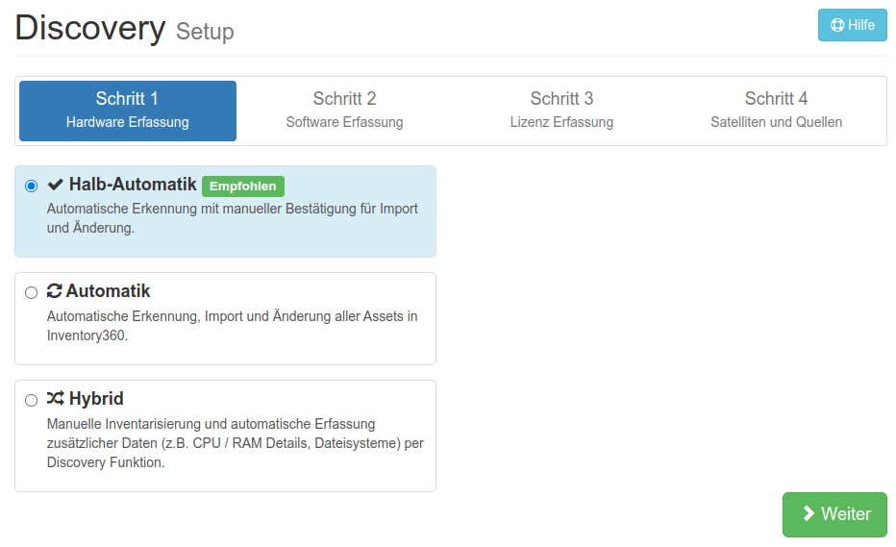
Task: Select the Halb-Automatik radio button
Action: coord(32,186)
